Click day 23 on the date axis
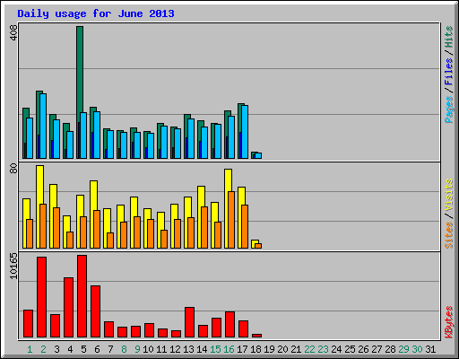The width and height of the screenshot is (459, 359). (323, 349)
